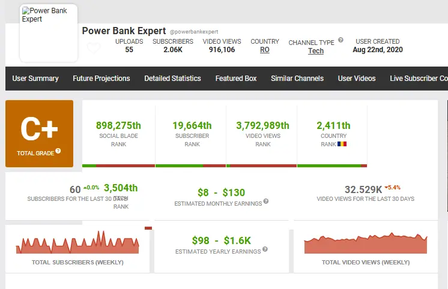This screenshot has width=448, height=289.
Task: Click the video views rank progress bar
Action: point(261,165)
